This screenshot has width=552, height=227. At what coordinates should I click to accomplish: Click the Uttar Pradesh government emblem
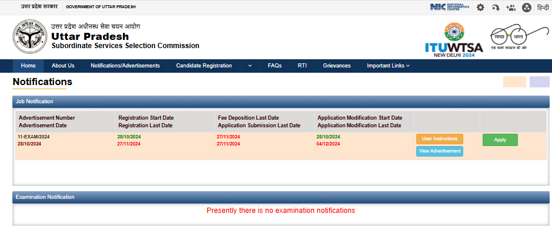click(x=30, y=37)
